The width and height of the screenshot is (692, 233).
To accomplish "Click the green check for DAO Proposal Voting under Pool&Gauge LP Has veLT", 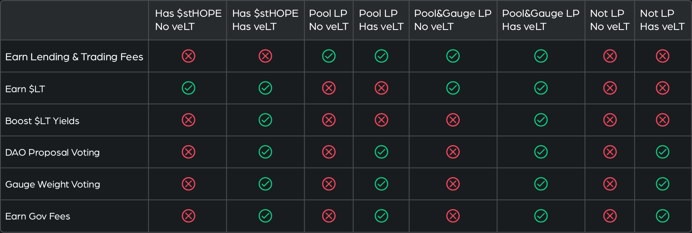I will 541,152.
